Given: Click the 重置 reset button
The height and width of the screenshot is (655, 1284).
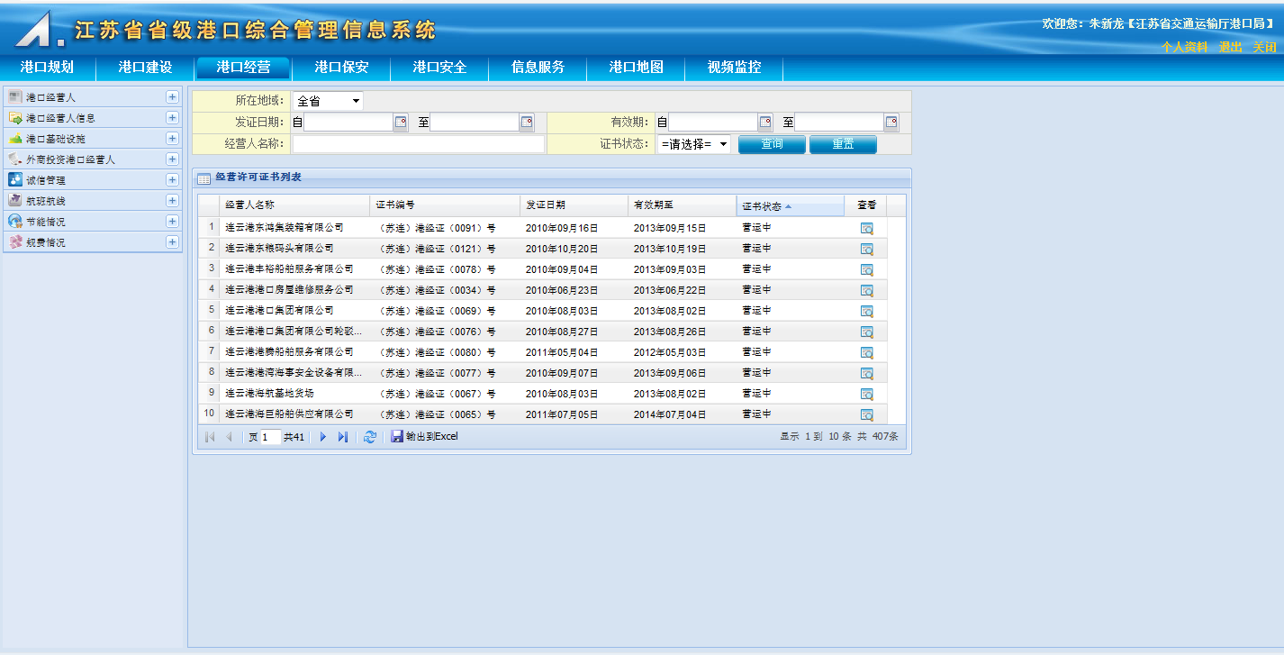Looking at the screenshot, I should point(843,144).
